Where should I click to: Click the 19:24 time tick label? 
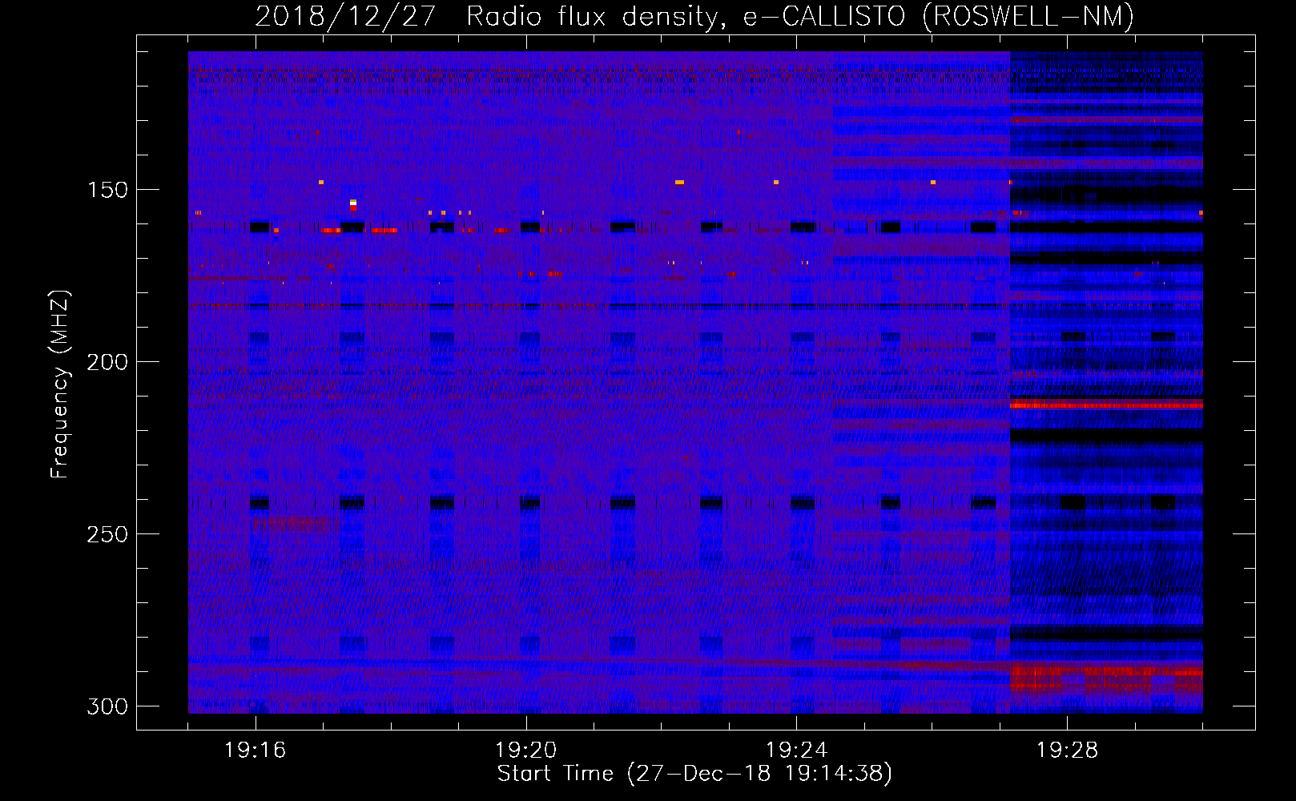[x=797, y=750]
